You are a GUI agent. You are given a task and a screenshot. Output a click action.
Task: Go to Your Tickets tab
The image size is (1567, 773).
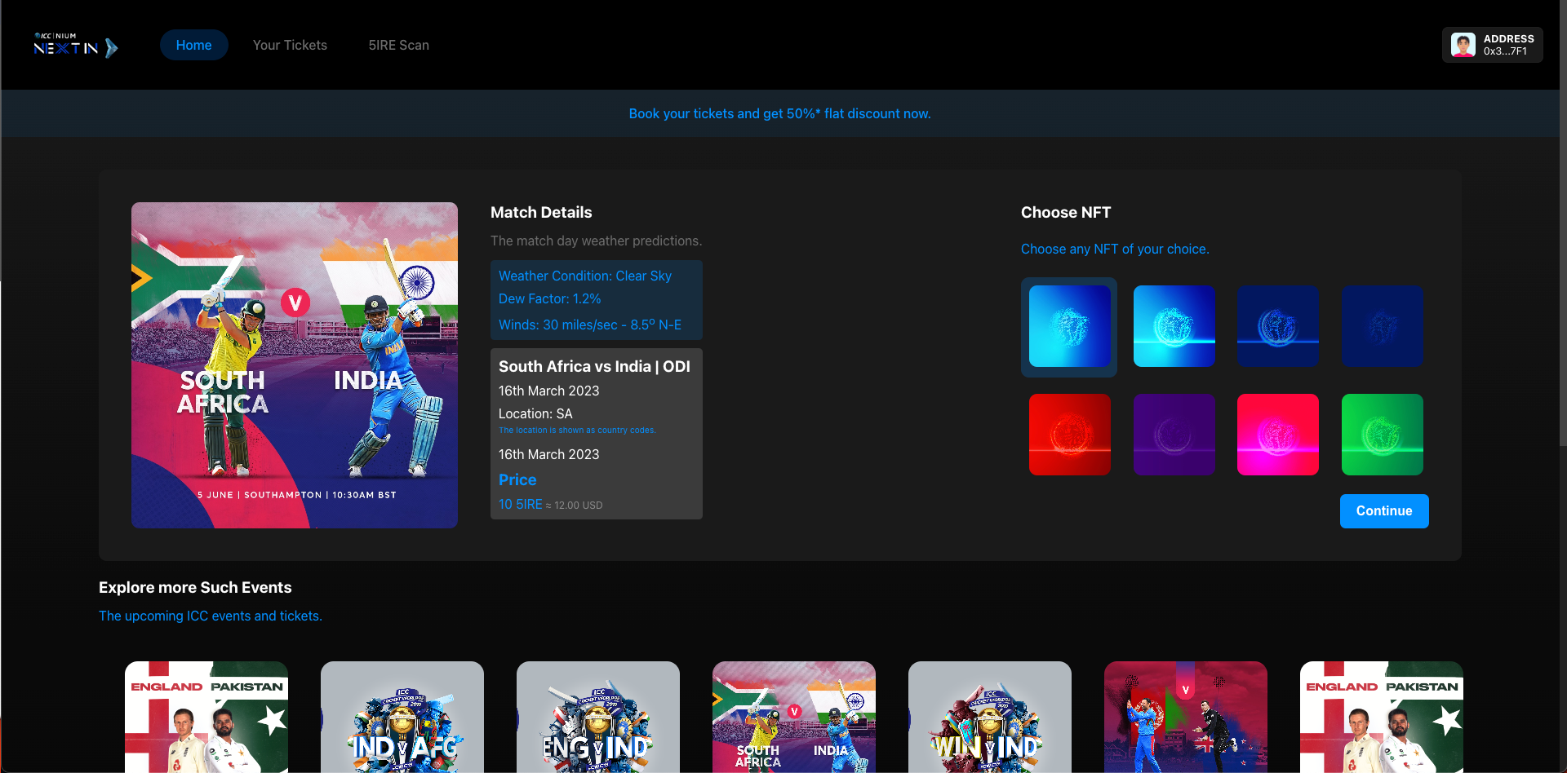[x=290, y=45]
